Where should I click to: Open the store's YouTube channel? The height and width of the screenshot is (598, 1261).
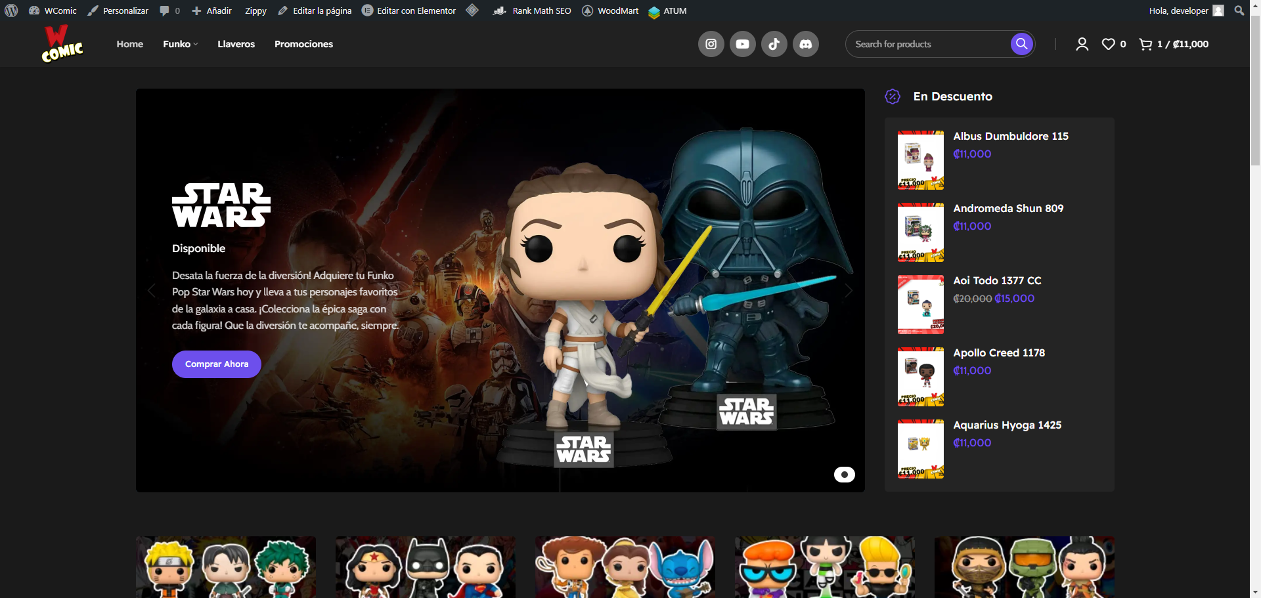coord(742,43)
